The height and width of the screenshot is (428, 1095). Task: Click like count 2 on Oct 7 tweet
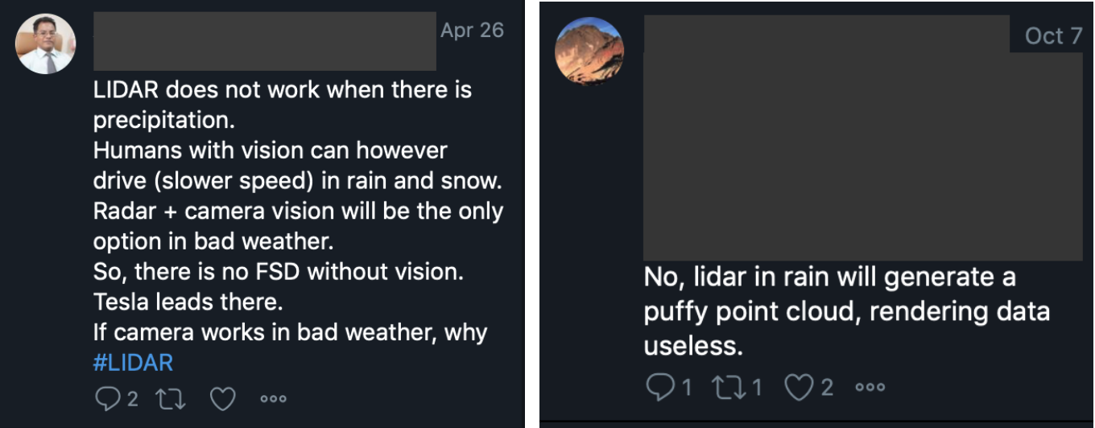pos(826,388)
